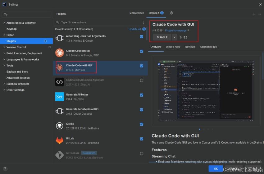The width and height of the screenshot is (264, 174).
Task: Switch to the Marketplace tab
Action: click(x=137, y=13)
